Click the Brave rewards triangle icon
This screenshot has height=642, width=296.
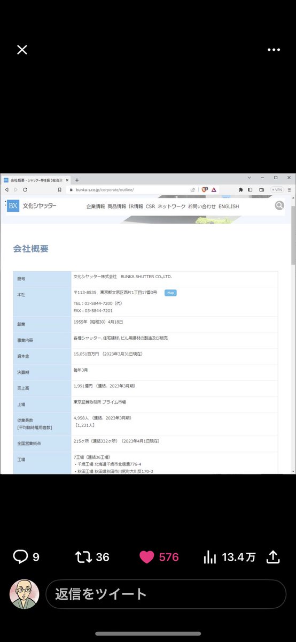pos(214,189)
